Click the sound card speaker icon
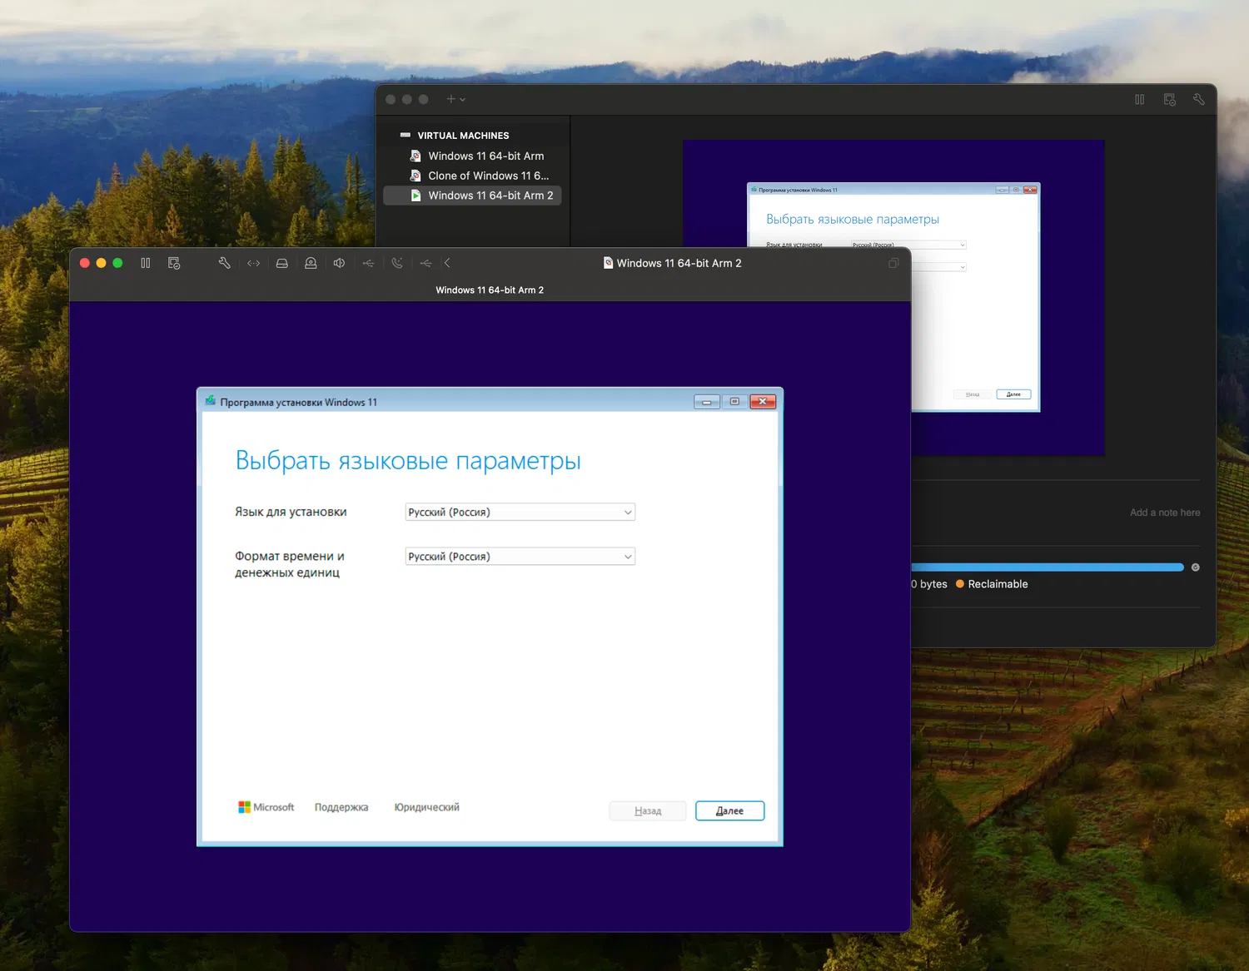The image size is (1249, 971). [339, 263]
